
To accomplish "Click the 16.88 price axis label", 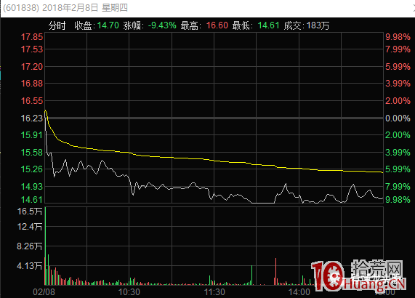I will click(32, 84).
